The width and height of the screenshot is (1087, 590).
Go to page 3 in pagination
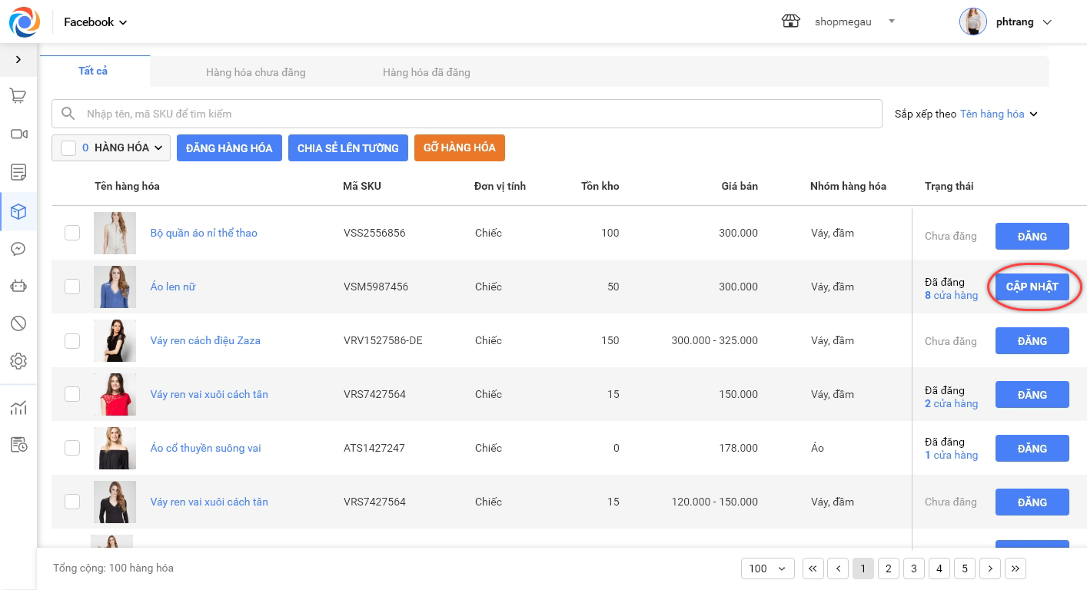coord(913,568)
